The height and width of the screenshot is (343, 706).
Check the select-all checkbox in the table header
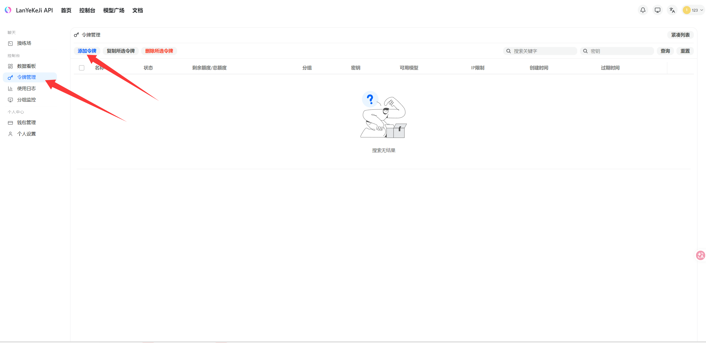tap(82, 68)
